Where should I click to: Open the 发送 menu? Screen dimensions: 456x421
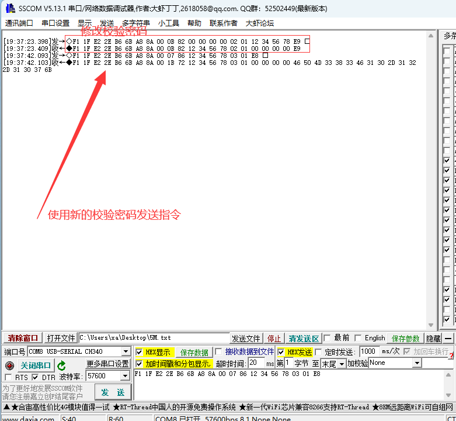[107, 23]
